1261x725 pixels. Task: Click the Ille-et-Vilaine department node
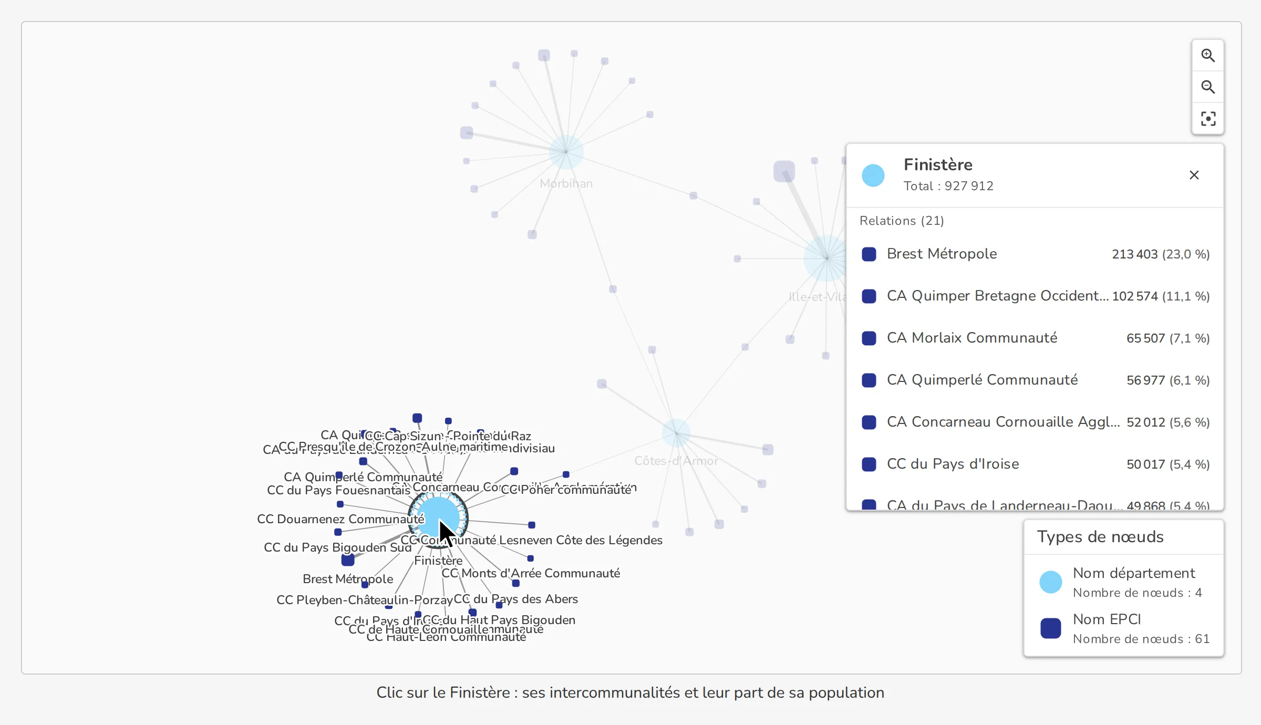[x=826, y=258]
